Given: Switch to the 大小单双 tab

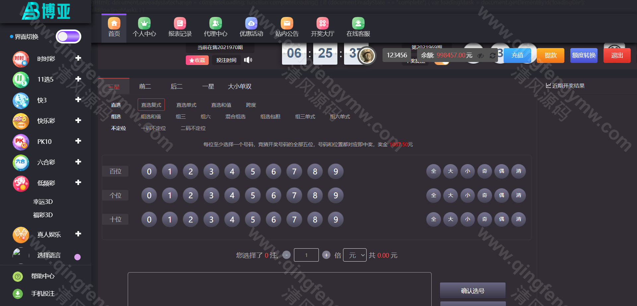Looking at the screenshot, I should click(x=240, y=87).
